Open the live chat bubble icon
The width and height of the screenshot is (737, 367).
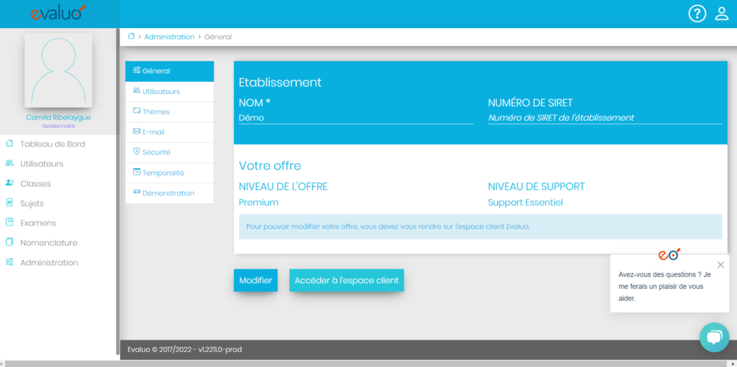[x=714, y=337]
